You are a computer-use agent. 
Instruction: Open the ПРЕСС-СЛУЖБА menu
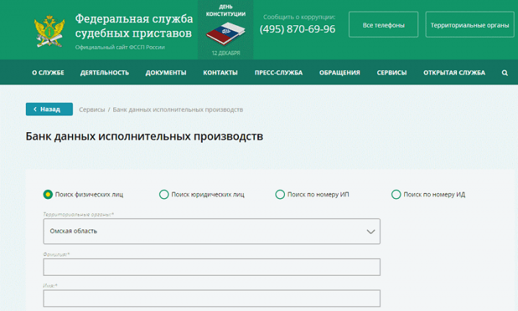(278, 73)
